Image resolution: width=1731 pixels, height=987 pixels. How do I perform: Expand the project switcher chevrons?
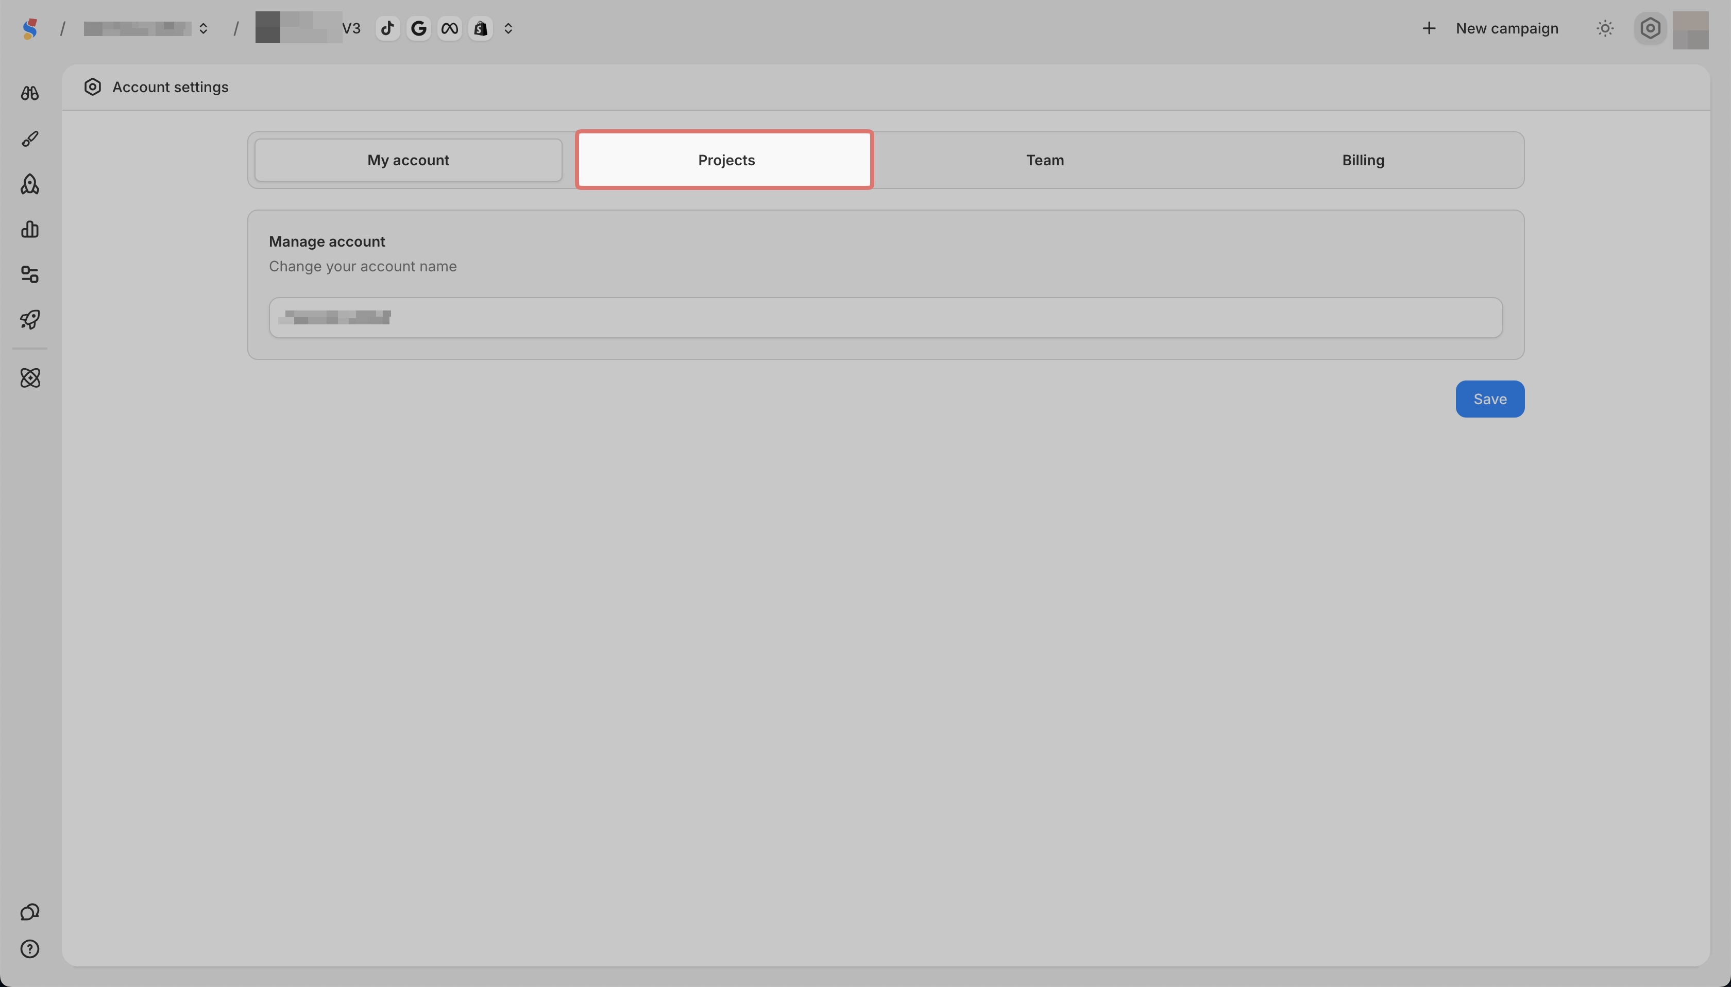508,28
